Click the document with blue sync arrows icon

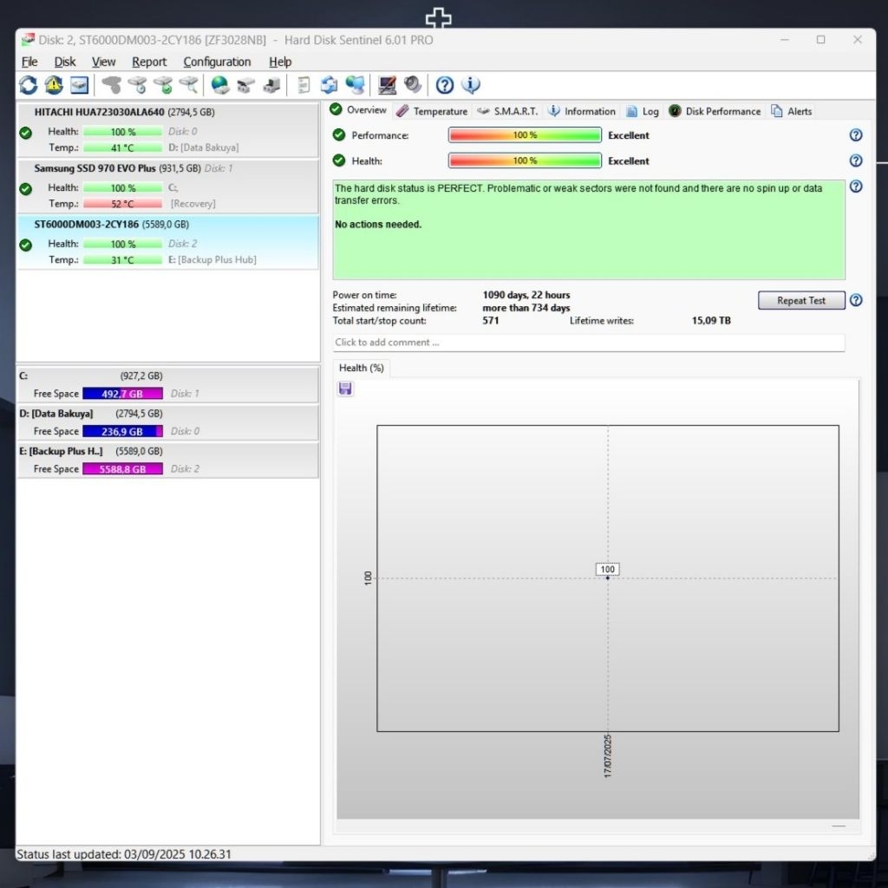click(329, 85)
